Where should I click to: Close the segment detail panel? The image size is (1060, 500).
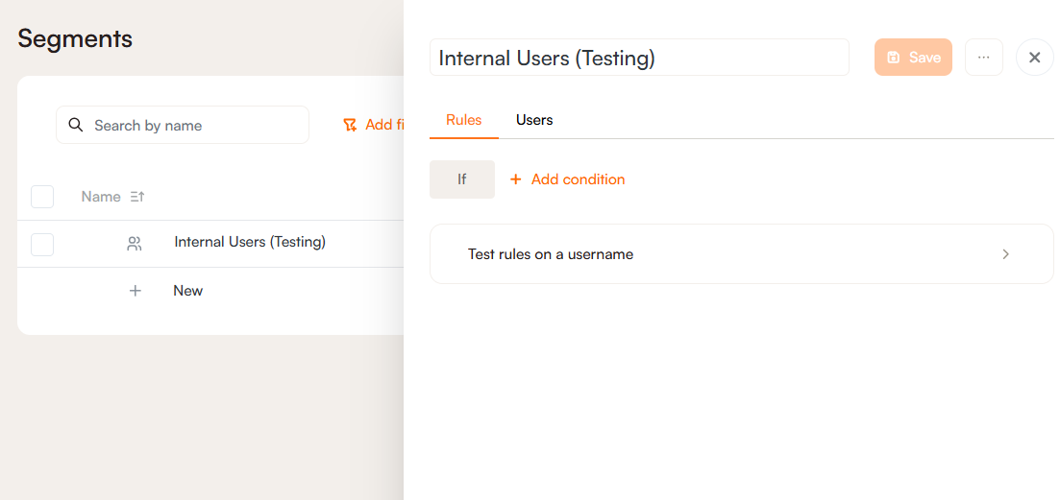tap(1034, 58)
